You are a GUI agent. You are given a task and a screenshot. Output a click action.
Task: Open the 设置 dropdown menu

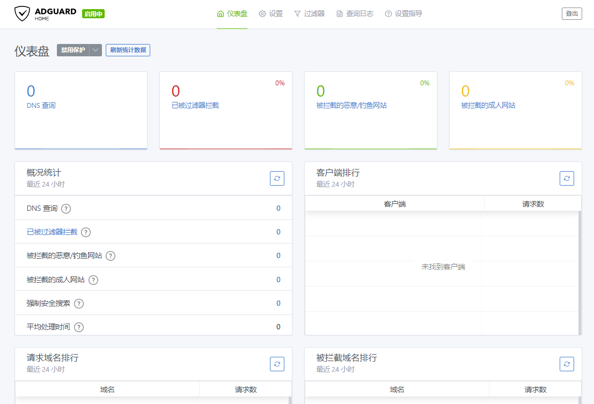tap(270, 14)
